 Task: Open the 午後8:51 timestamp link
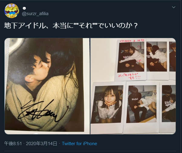13,144
